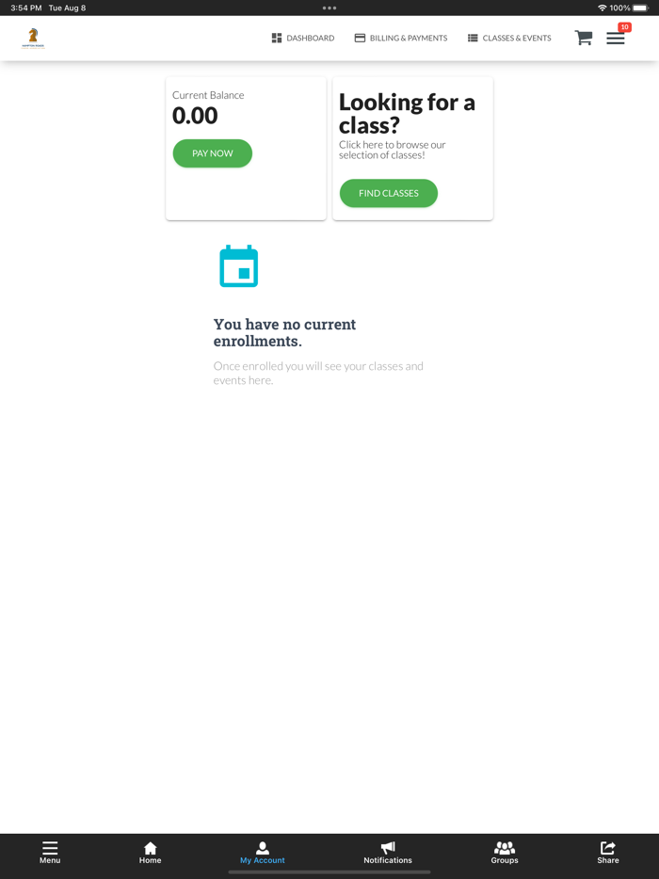This screenshot has width=659, height=879.
Task: Go to Home in bottom bar
Action: [150, 852]
